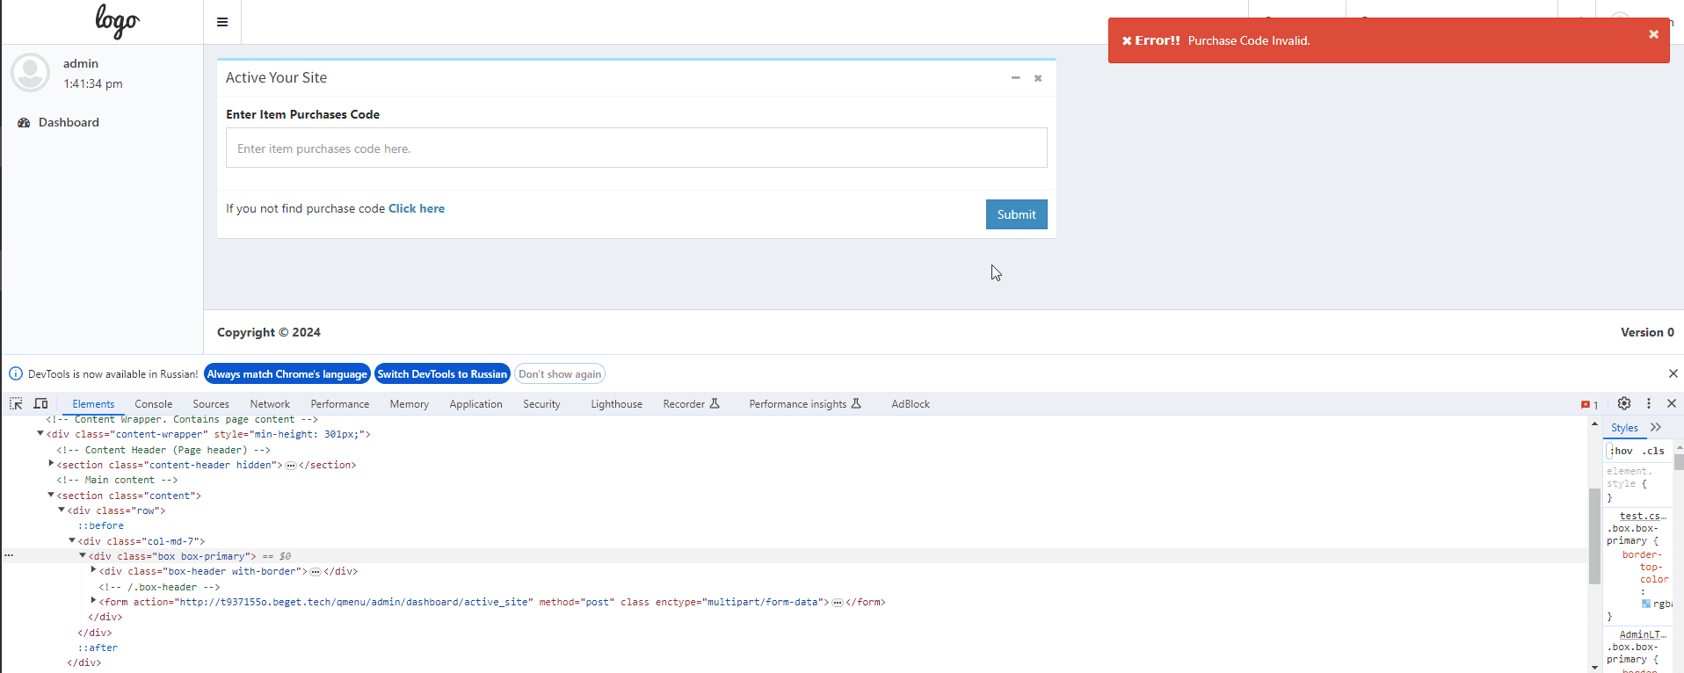Toggle device toolbar icon in DevTools
This screenshot has width=1684, height=673.
pyautogui.click(x=40, y=403)
